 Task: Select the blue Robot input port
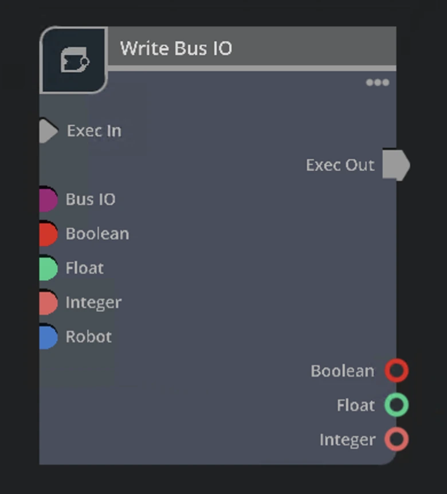pos(49,336)
